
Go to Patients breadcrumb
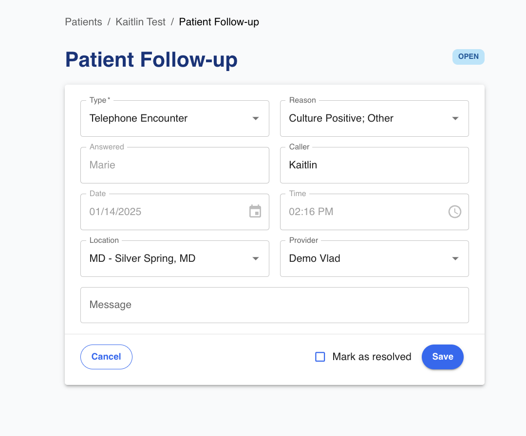pos(84,22)
